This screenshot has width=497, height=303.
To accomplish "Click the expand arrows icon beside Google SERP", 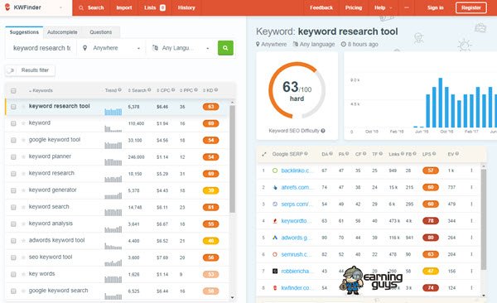I will (264, 154).
